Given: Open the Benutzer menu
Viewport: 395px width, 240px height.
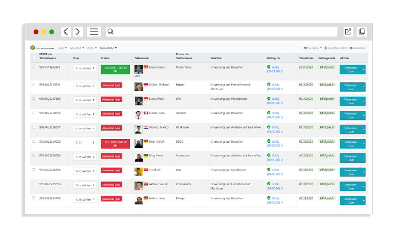Looking at the screenshot, I should tap(77, 48).
